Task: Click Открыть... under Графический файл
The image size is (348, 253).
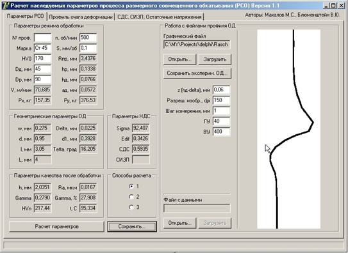Action: point(180,59)
